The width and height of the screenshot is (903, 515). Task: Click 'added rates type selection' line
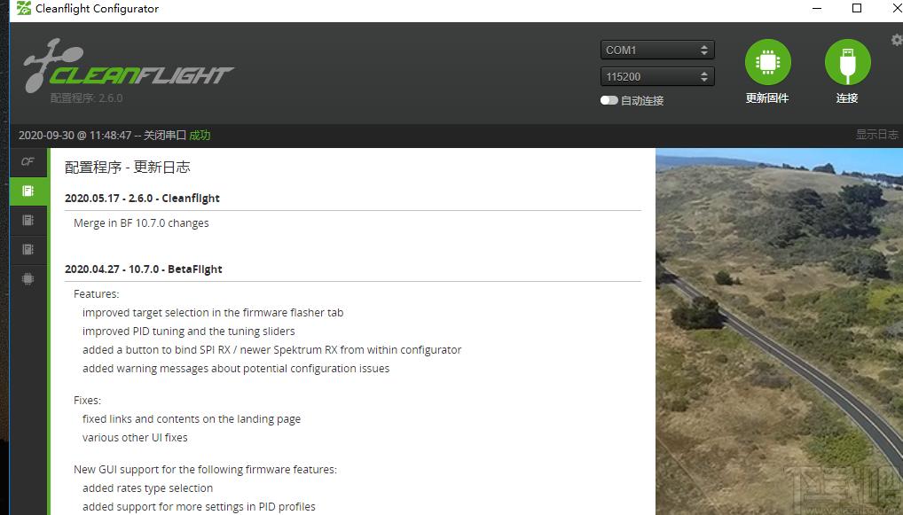coord(147,488)
